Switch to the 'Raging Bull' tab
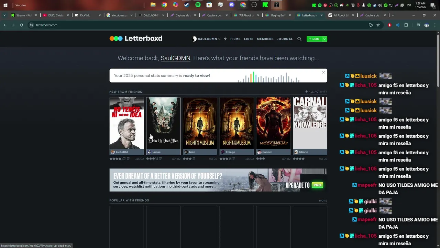Image resolution: width=440 pixels, height=248 pixels. point(278,15)
